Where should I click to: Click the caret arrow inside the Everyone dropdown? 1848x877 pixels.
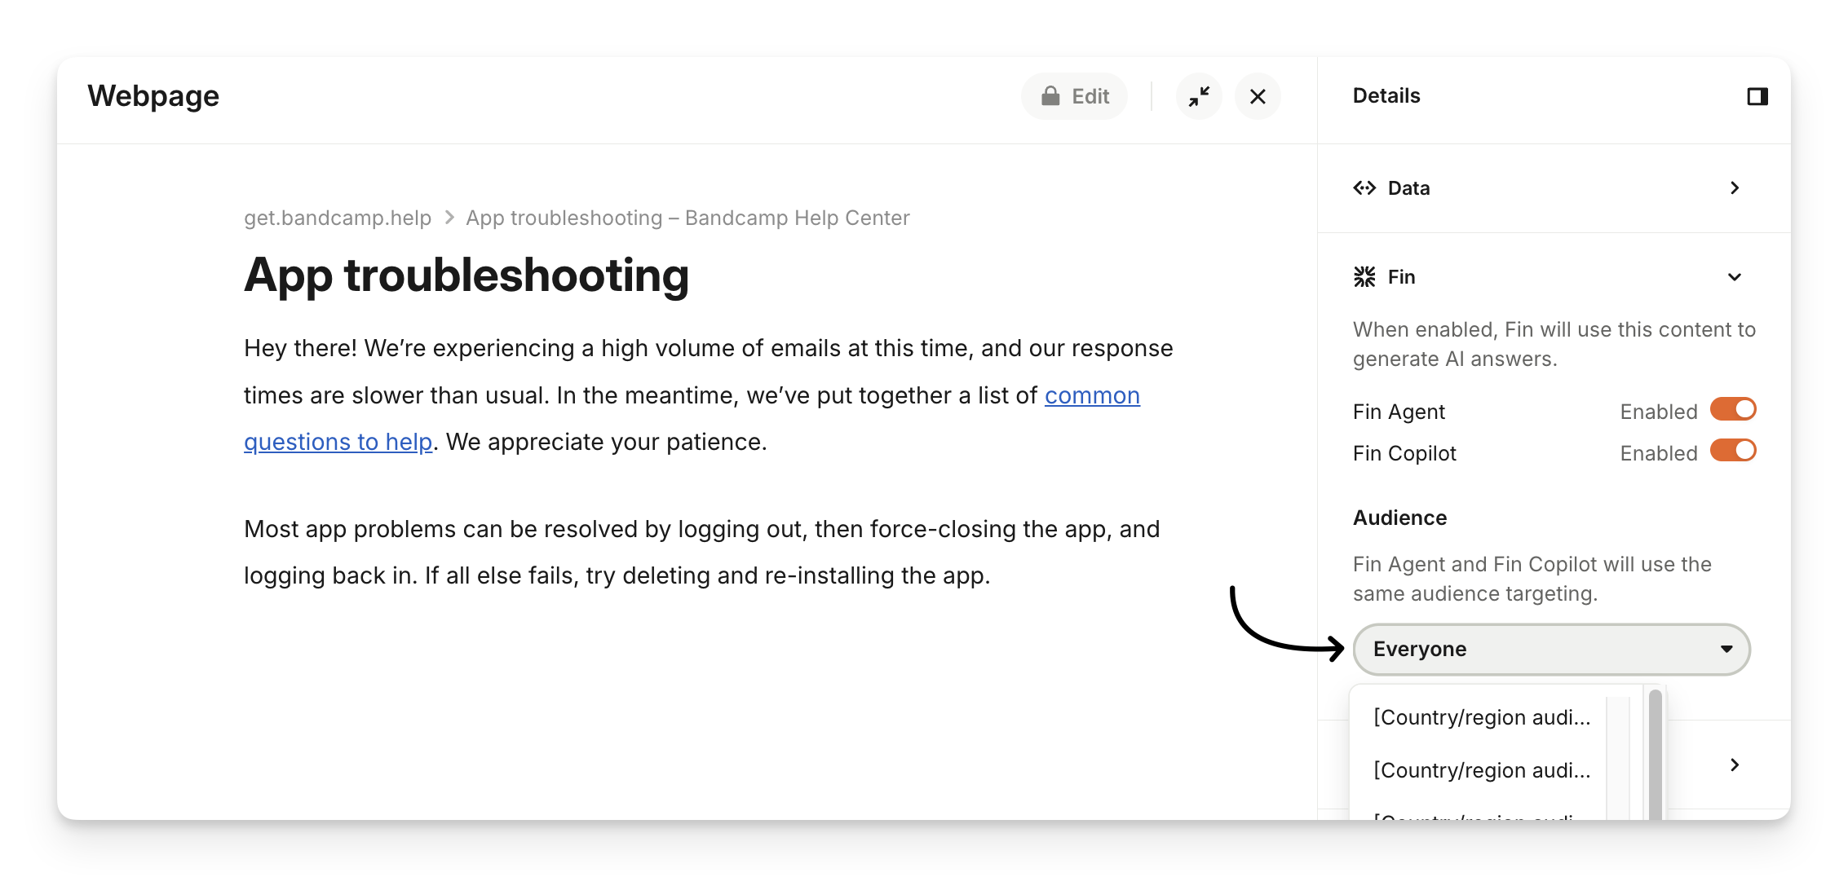click(x=1726, y=650)
